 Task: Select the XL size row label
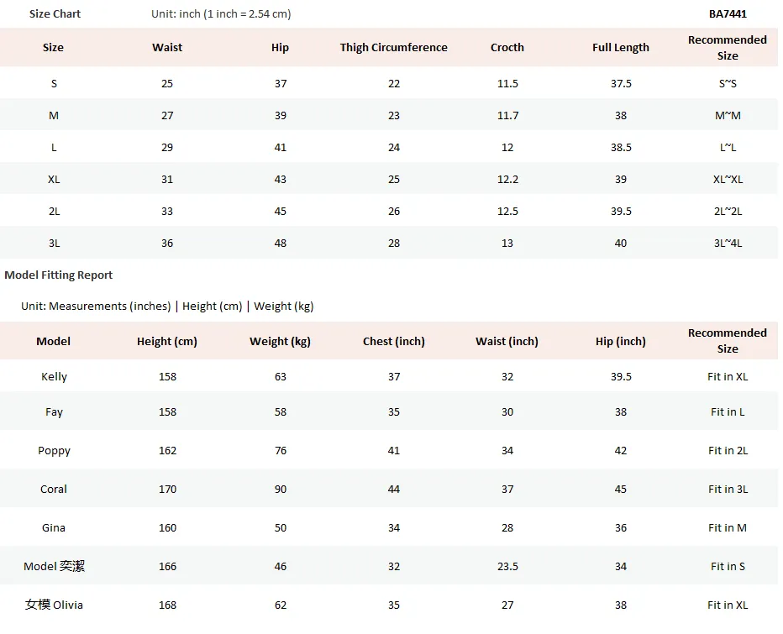tap(54, 179)
